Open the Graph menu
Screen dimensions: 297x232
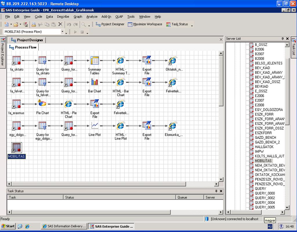pyautogui.click(x=78, y=17)
